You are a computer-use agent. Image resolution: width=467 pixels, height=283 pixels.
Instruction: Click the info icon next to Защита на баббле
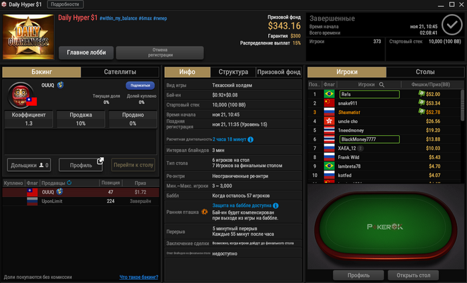pos(276,205)
